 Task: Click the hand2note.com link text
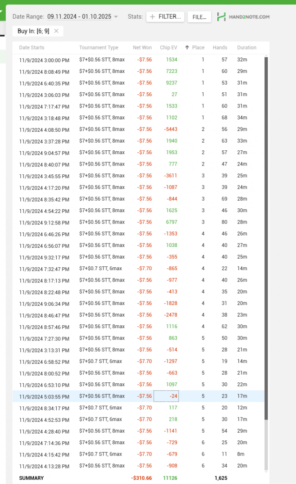pos(249,17)
